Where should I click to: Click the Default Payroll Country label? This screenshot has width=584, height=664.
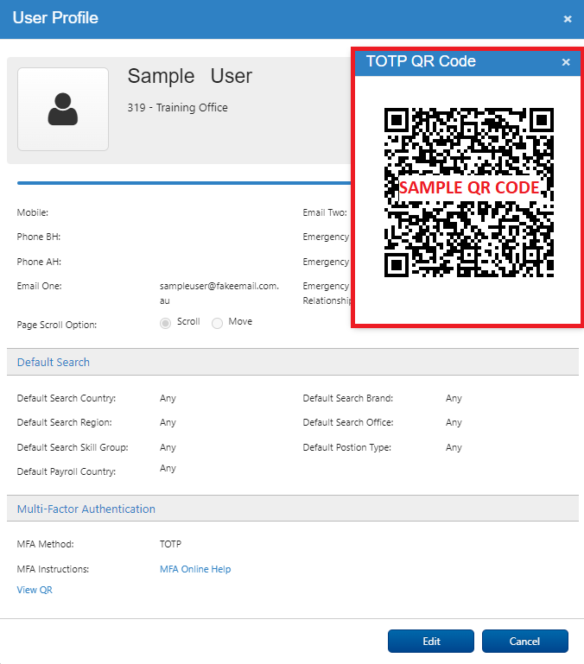(67, 471)
